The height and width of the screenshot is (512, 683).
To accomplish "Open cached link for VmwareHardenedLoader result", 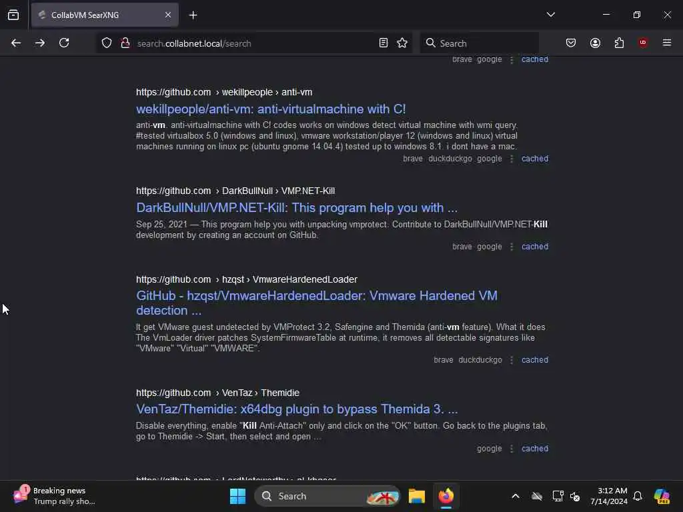I will pyautogui.click(x=535, y=360).
